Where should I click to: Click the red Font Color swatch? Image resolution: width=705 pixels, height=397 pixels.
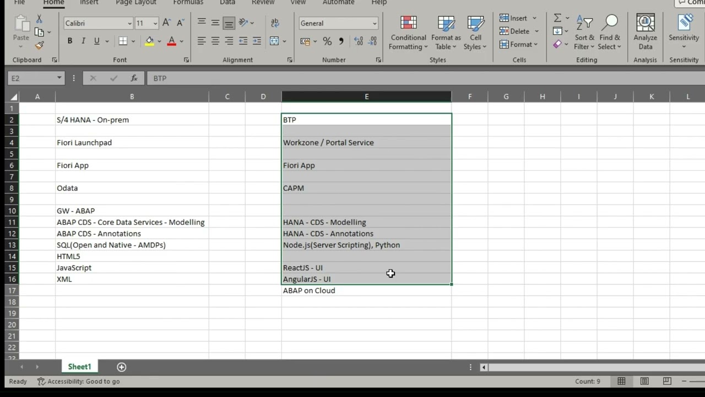click(x=171, y=41)
